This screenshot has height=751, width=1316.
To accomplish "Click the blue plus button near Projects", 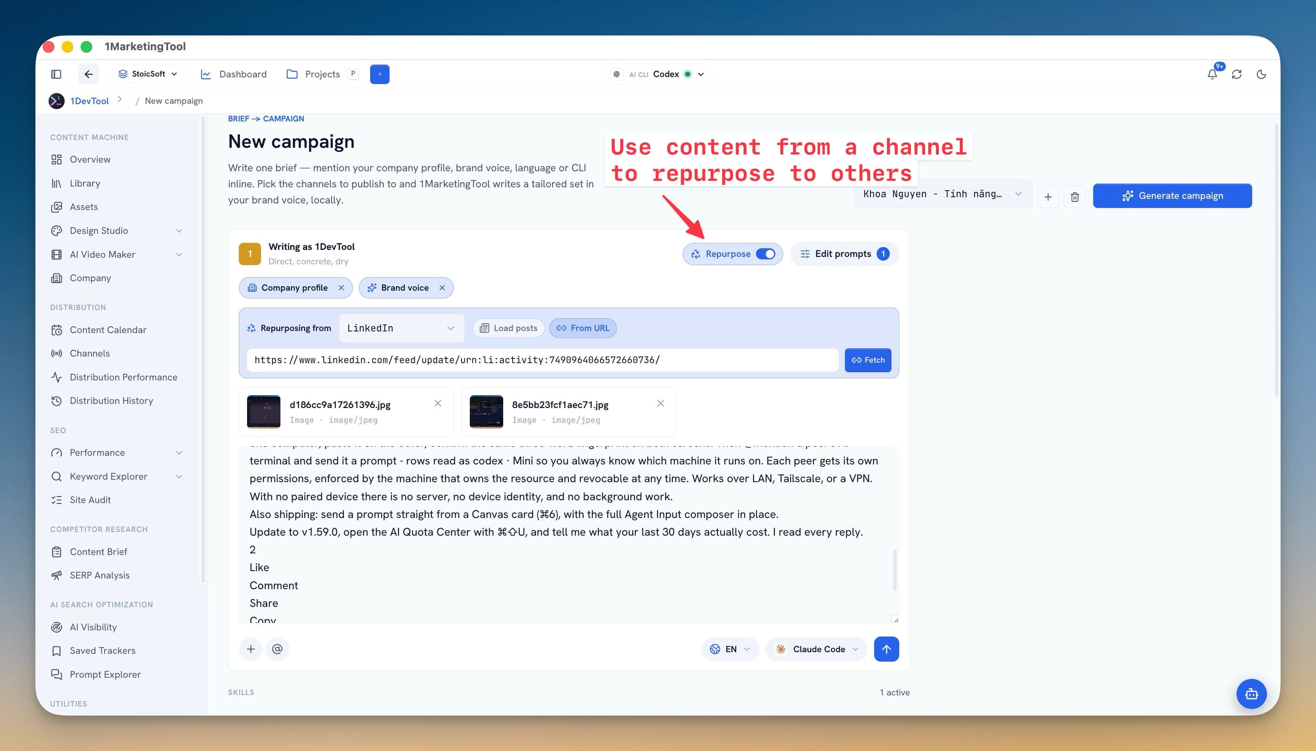I will coord(380,74).
